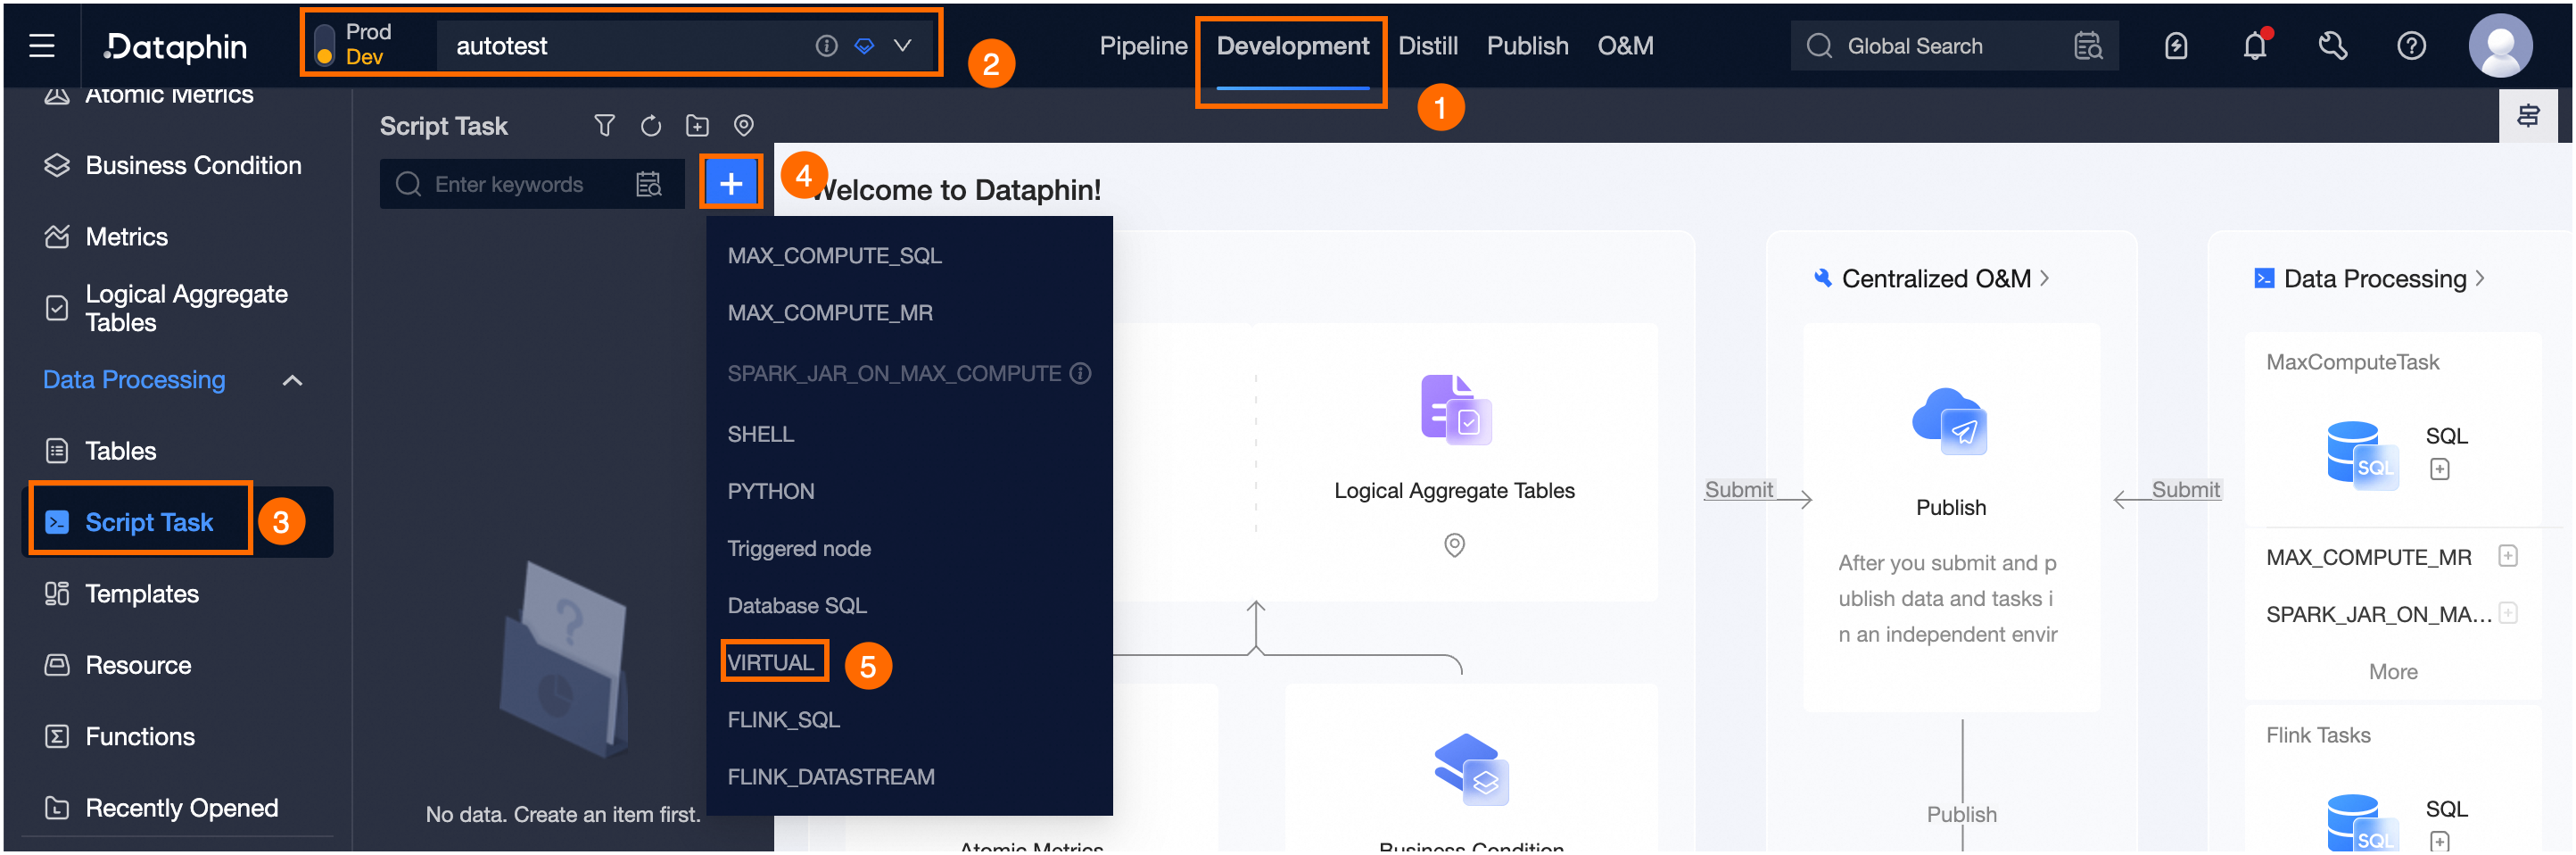
Task: Open the user avatar menu
Action: coord(2500,46)
